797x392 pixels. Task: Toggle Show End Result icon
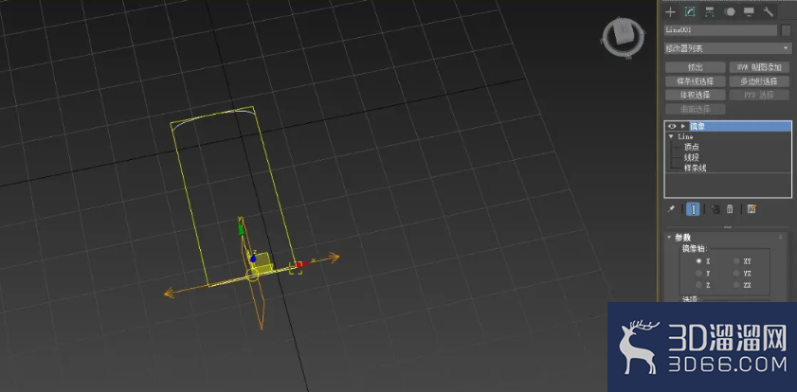[694, 208]
